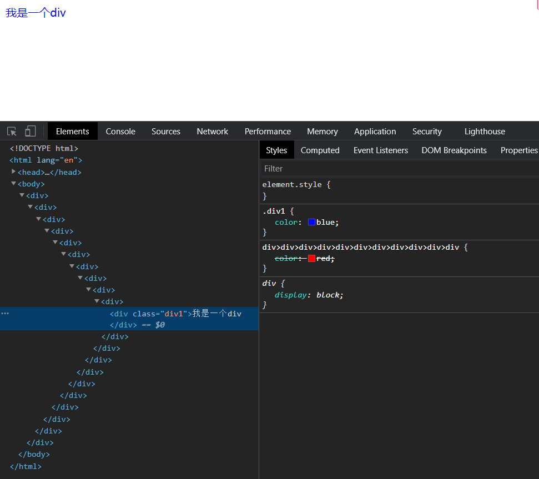Open the Sources panel tab

165,132
